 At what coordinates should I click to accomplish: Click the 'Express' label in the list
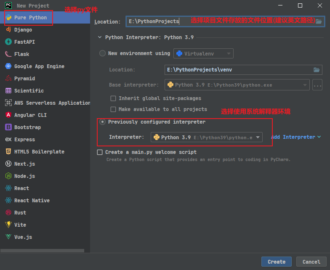coord(24,140)
